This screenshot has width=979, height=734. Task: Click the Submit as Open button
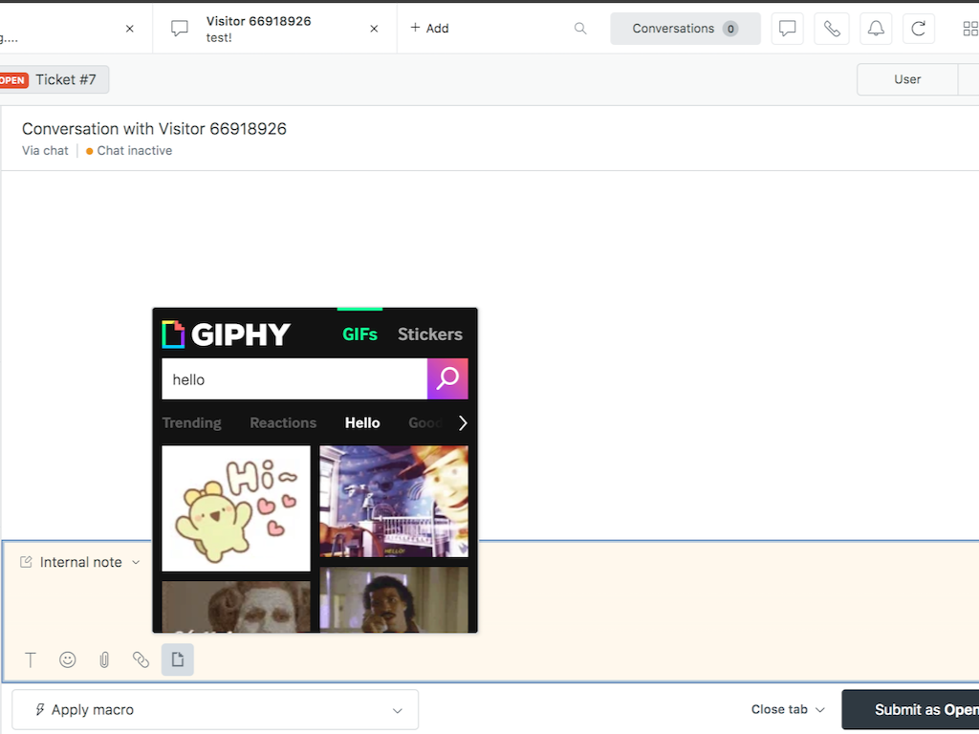[x=923, y=709]
